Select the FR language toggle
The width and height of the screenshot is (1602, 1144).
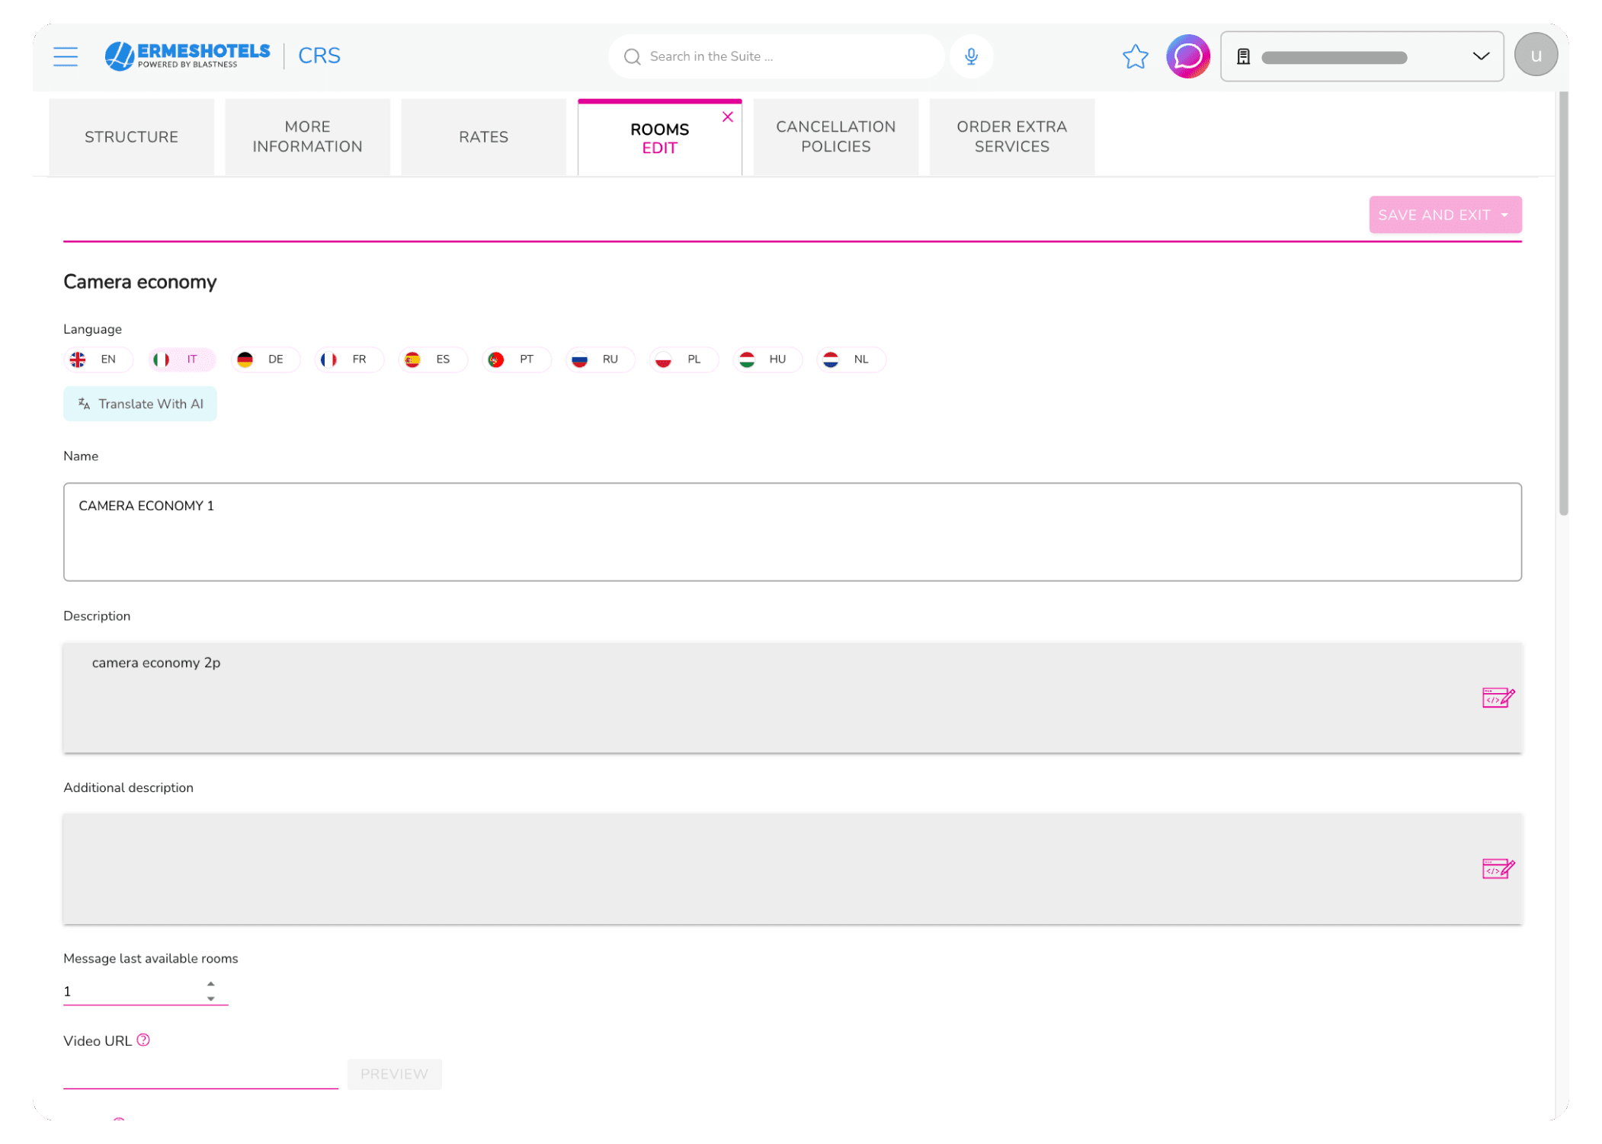349,359
